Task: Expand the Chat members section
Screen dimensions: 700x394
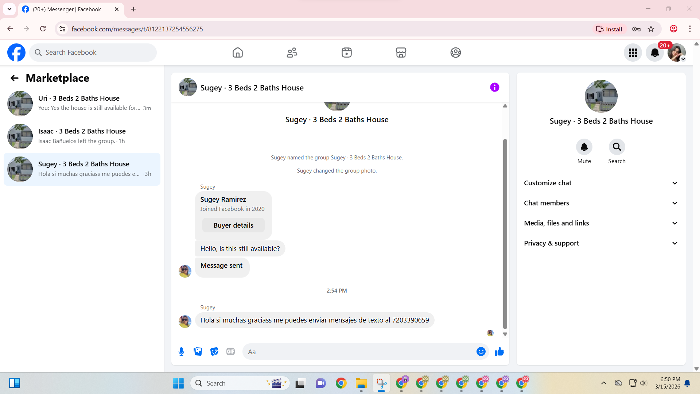Action: [x=601, y=203]
